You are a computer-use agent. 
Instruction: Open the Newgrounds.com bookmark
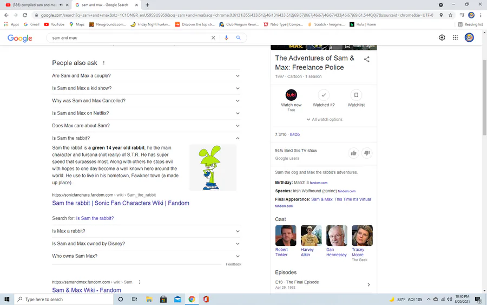(108, 24)
